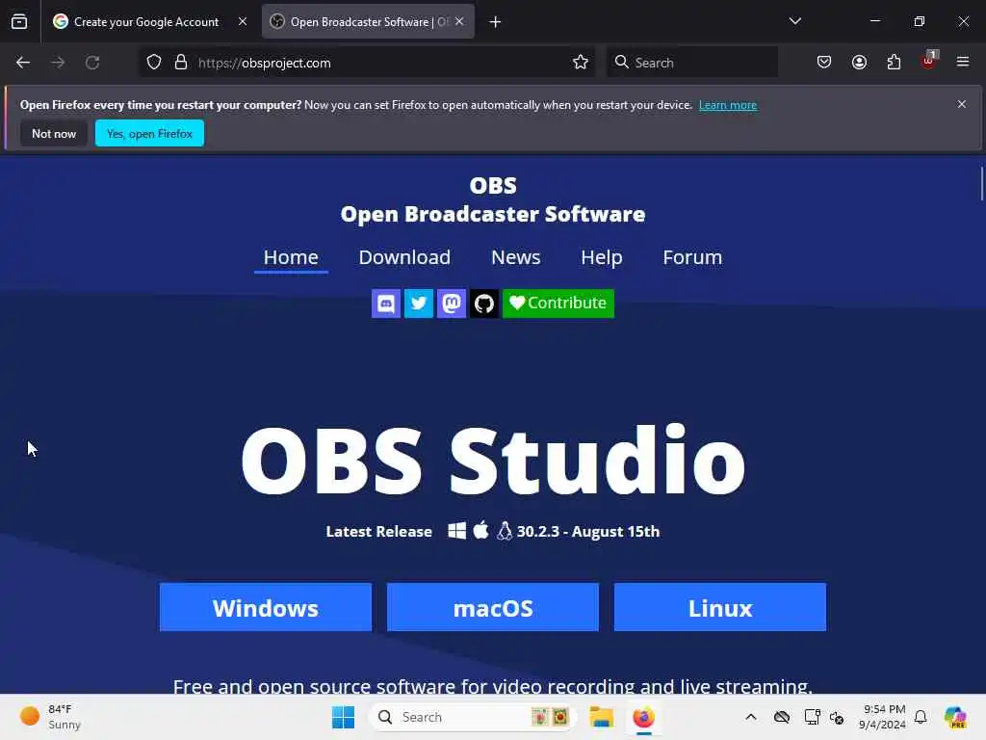Click the Firefox taskbar icon
The width and height of the screenshot is (986, 740).
click(644, 717)
